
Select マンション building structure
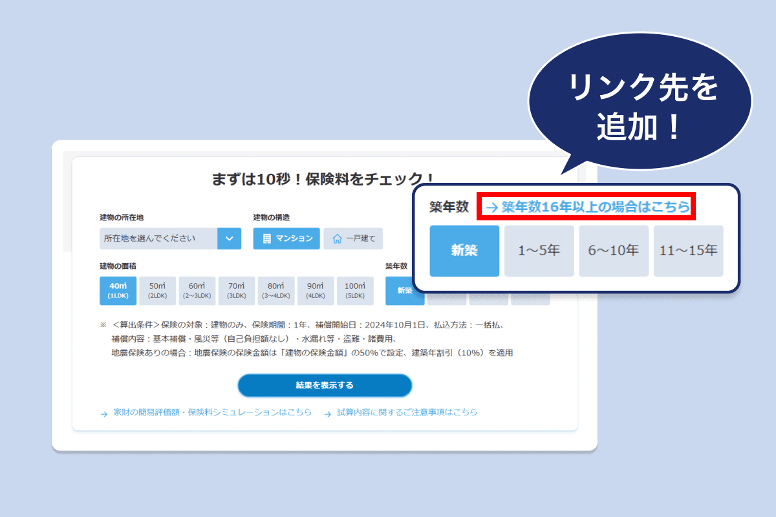[x=286, y=238]
